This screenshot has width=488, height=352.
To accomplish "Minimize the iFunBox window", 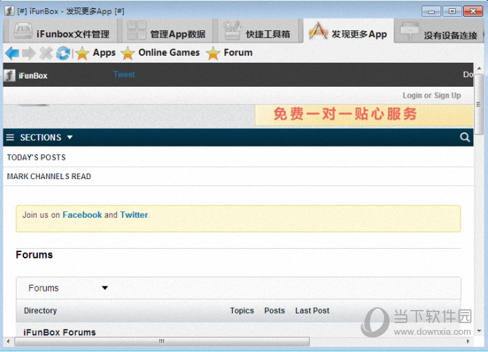I will (x=431, y=11).
